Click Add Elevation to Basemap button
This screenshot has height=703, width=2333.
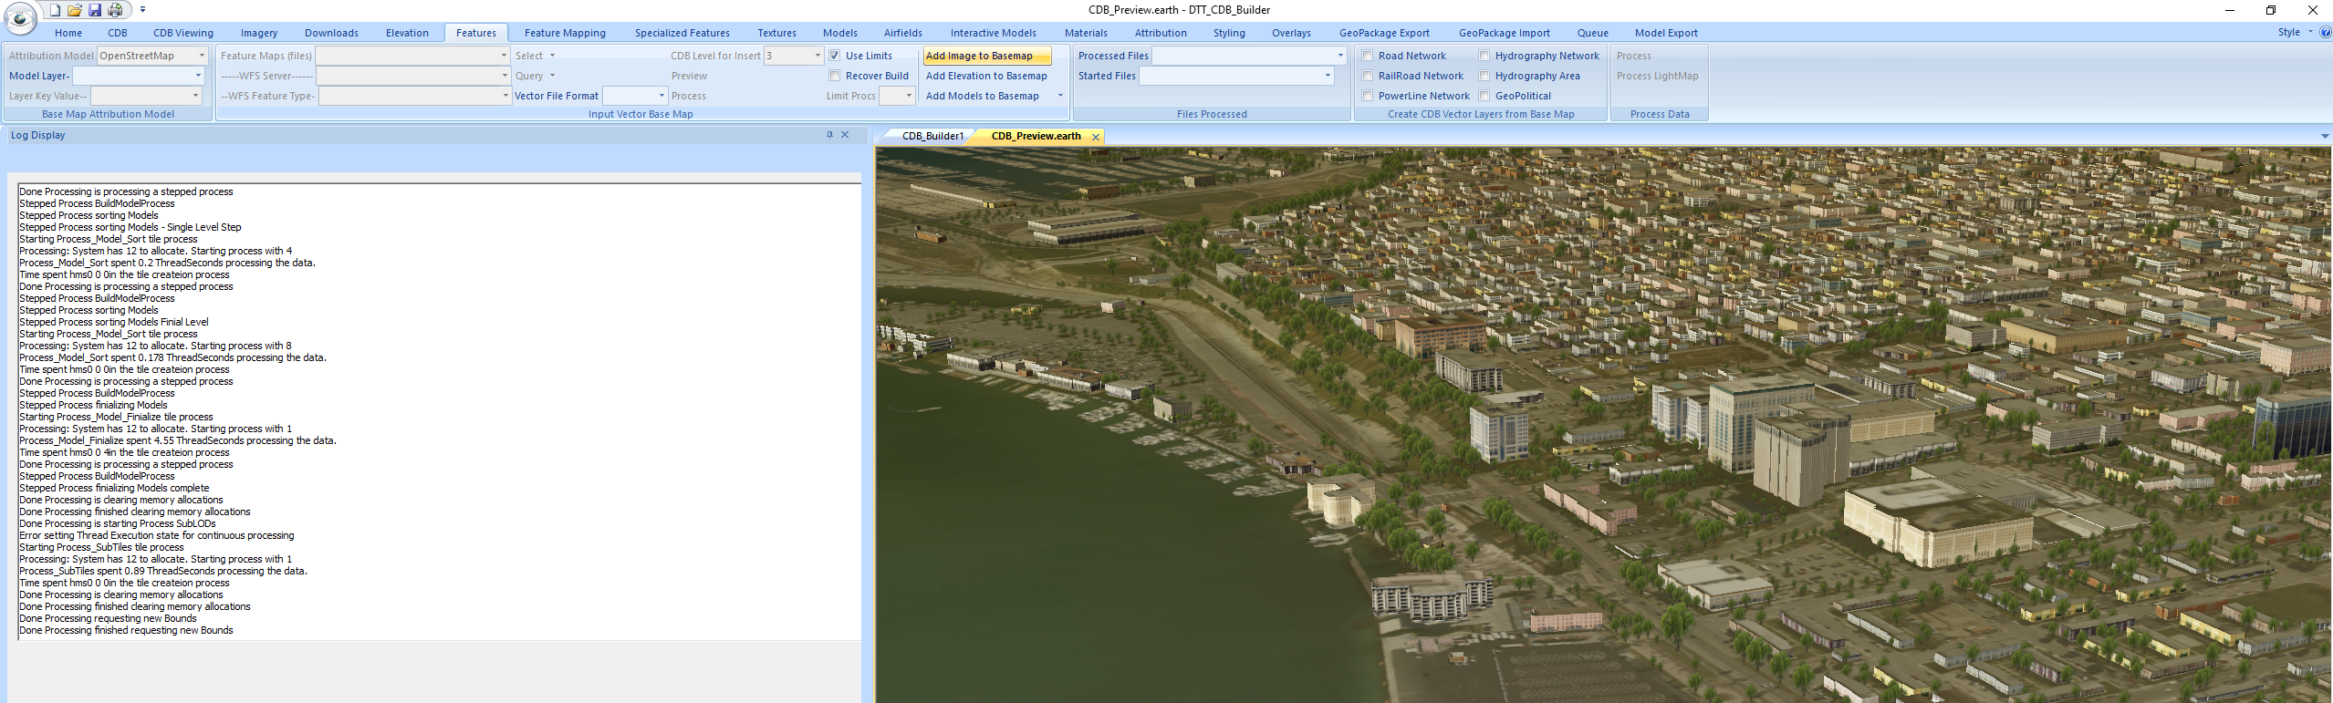pos(986,76)
